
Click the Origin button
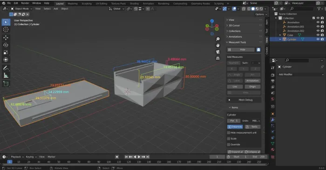click(252, 87)
